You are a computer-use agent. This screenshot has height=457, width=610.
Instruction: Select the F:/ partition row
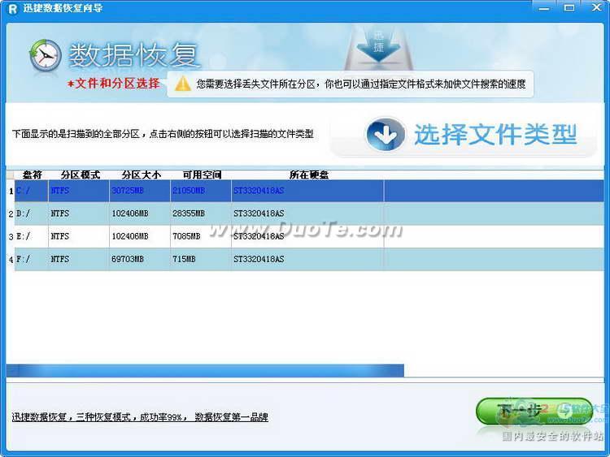(309, 259)
